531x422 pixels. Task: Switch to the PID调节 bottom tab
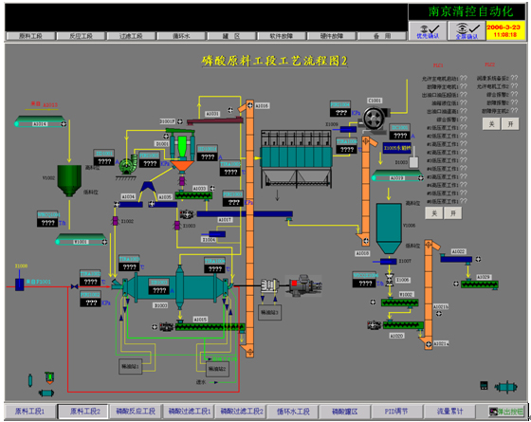coord(396,412)
